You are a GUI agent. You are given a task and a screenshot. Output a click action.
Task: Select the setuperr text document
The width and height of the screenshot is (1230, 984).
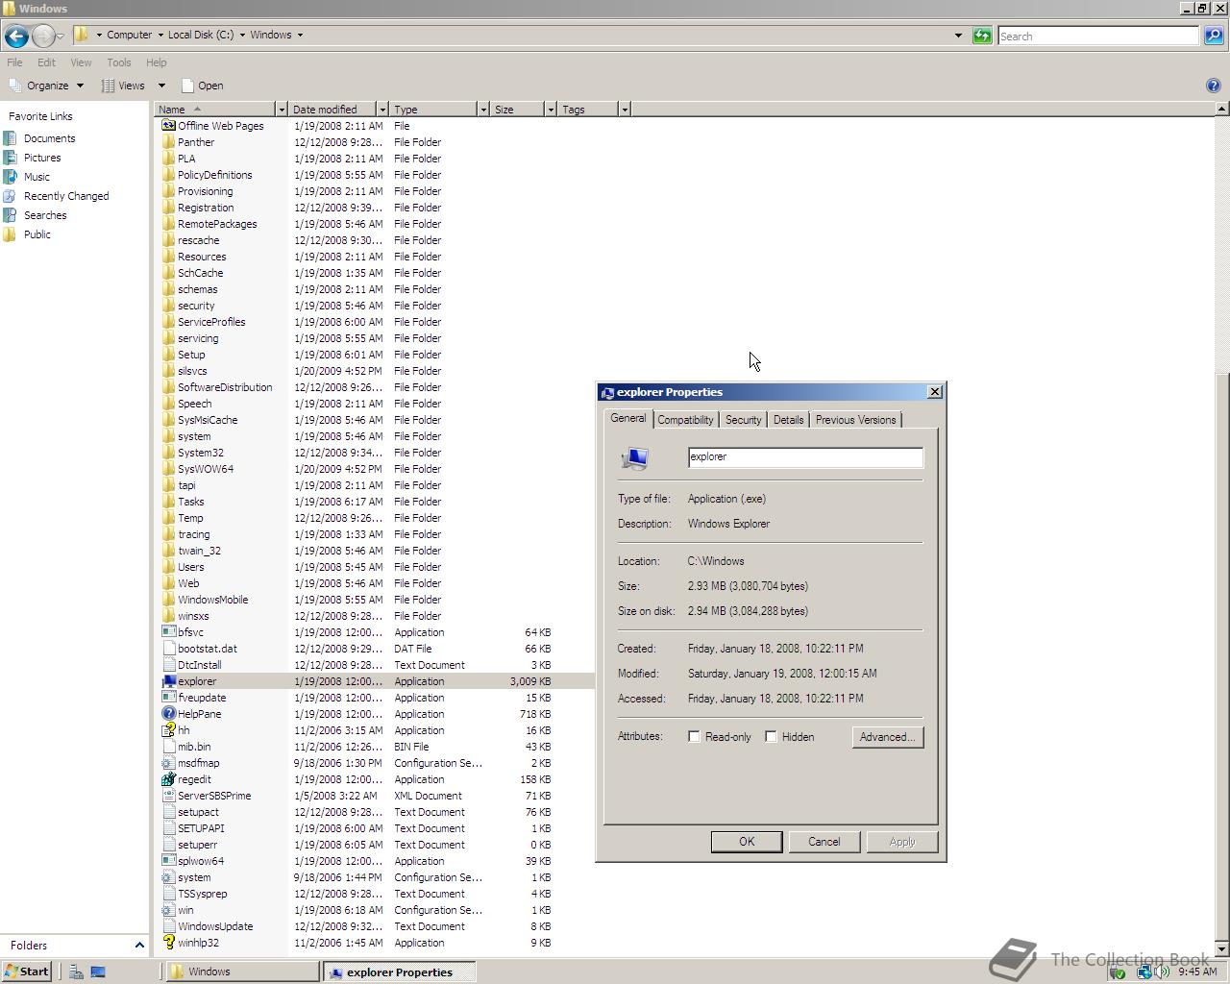[197, 845]
